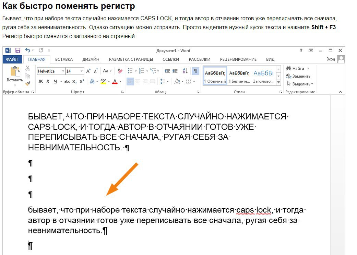Open ribbon display options icon
The height and width of the screenshot is (255, 357).
click(x=311, y=50)
